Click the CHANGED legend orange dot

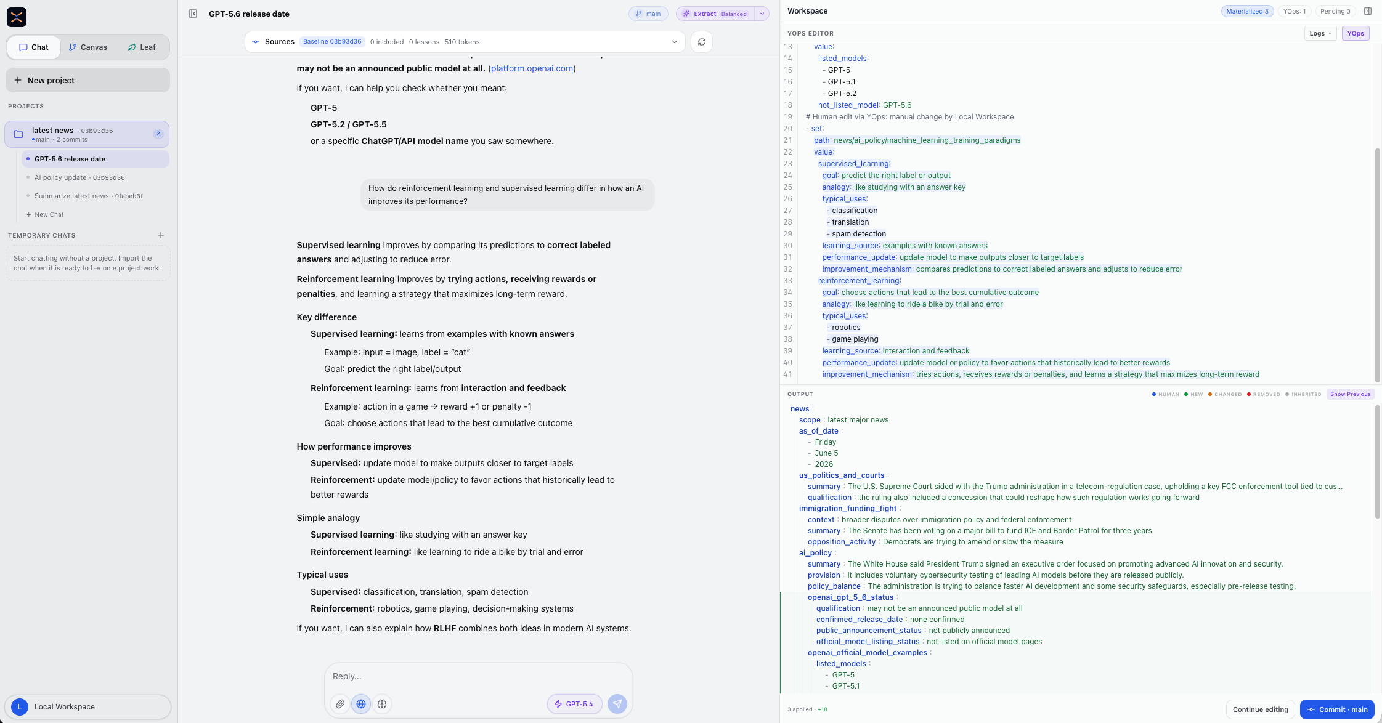[x=1210, y=394]
